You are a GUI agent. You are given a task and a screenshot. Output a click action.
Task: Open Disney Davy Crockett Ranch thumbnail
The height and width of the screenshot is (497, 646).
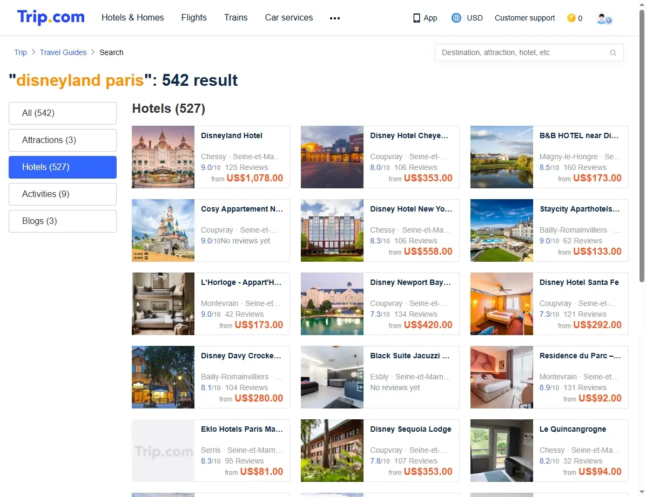click(163, 377)
